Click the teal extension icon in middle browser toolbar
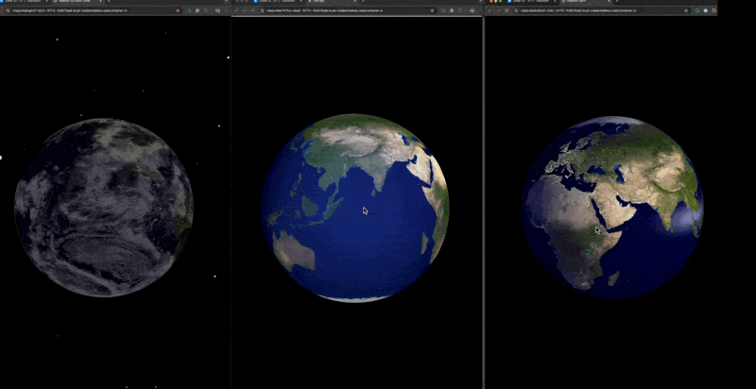 pos(443,10)
